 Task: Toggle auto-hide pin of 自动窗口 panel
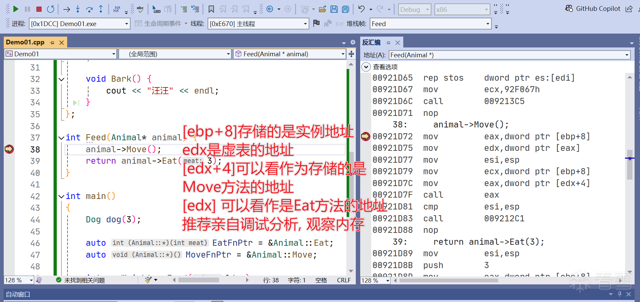point(620,294)
